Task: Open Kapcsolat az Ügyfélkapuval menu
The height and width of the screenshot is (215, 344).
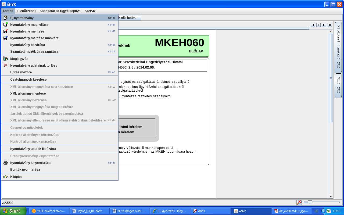Action: click(60, 11)
